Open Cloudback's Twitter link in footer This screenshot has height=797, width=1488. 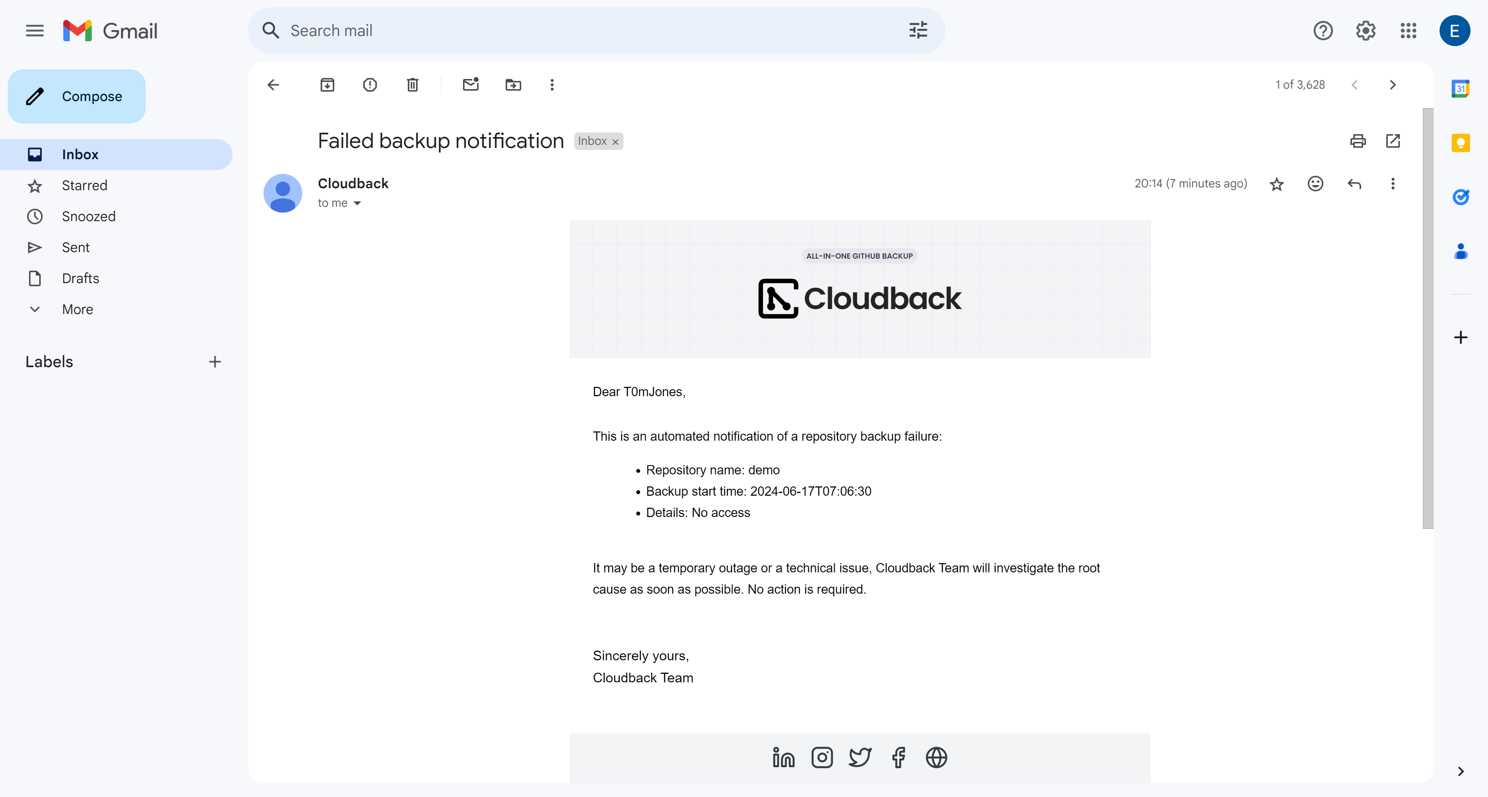859,758
